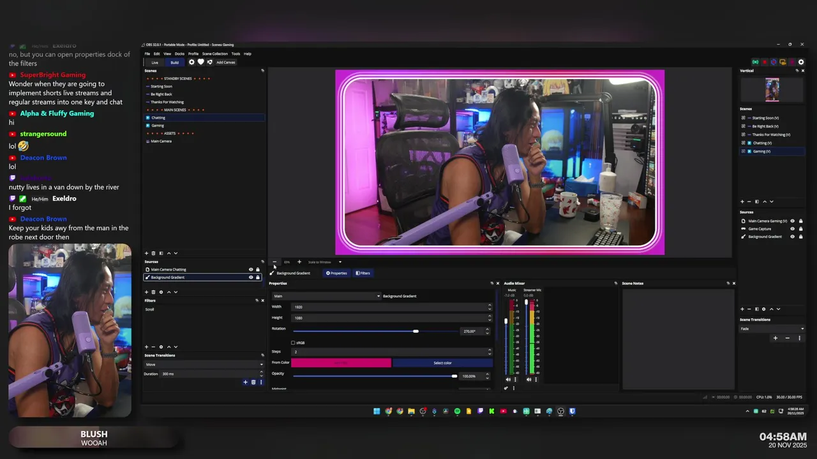Delete selected scene using trash icon
817x459 pixels.
[154, 253]
